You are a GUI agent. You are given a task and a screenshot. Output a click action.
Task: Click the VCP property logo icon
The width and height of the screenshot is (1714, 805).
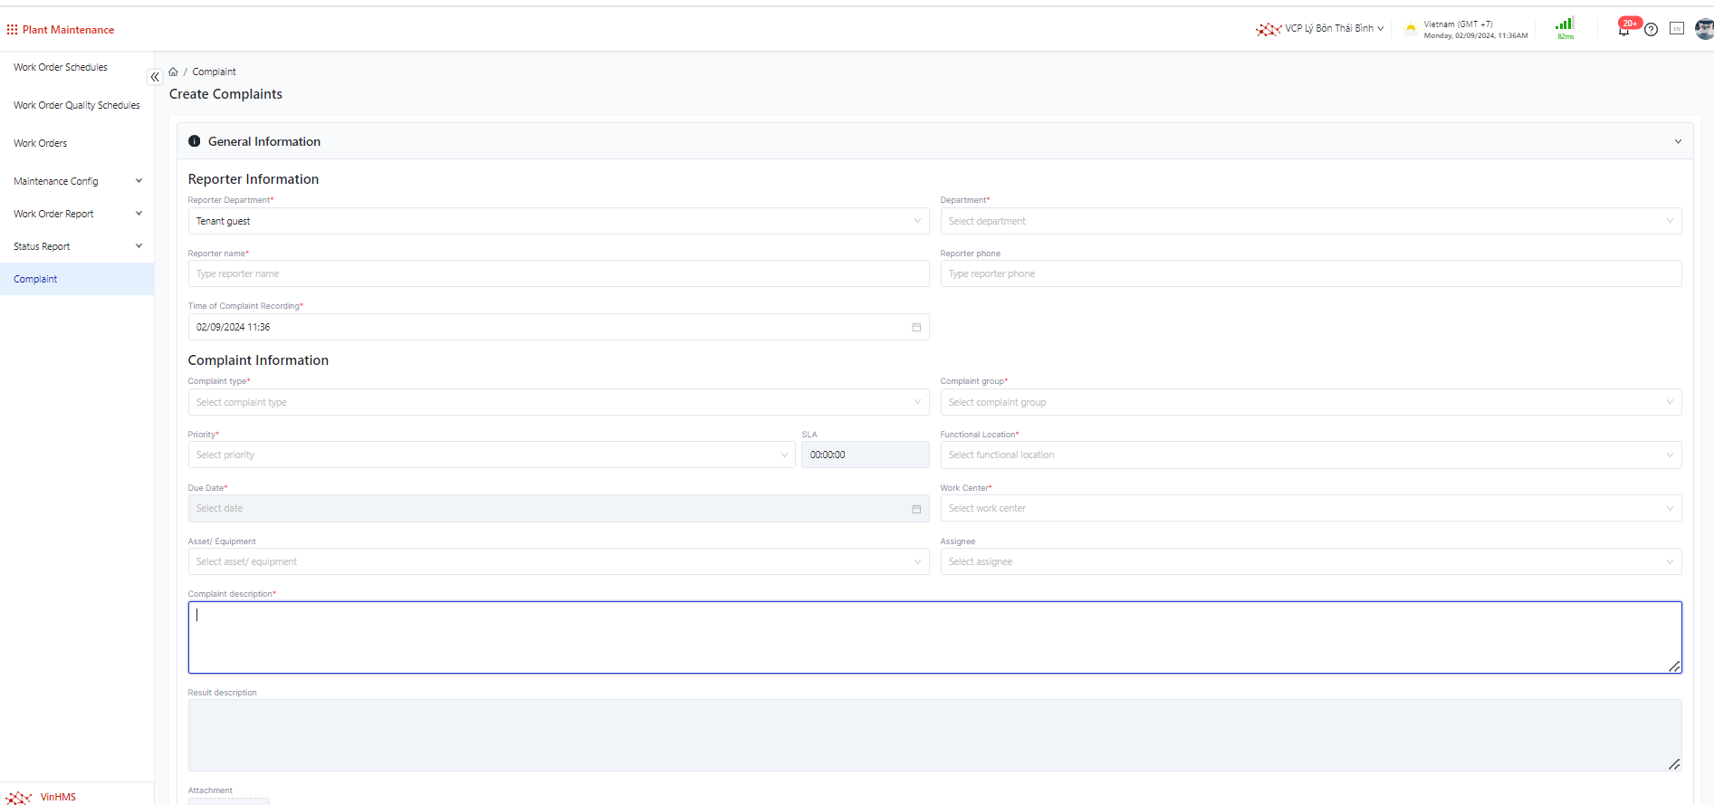(1269, 29)
